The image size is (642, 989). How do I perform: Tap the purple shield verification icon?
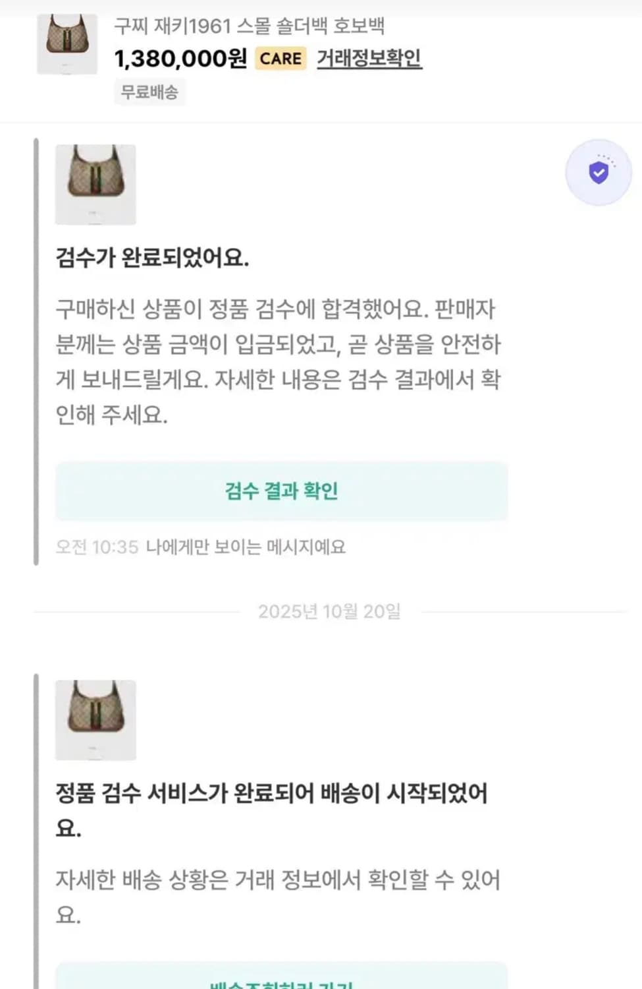598,173
